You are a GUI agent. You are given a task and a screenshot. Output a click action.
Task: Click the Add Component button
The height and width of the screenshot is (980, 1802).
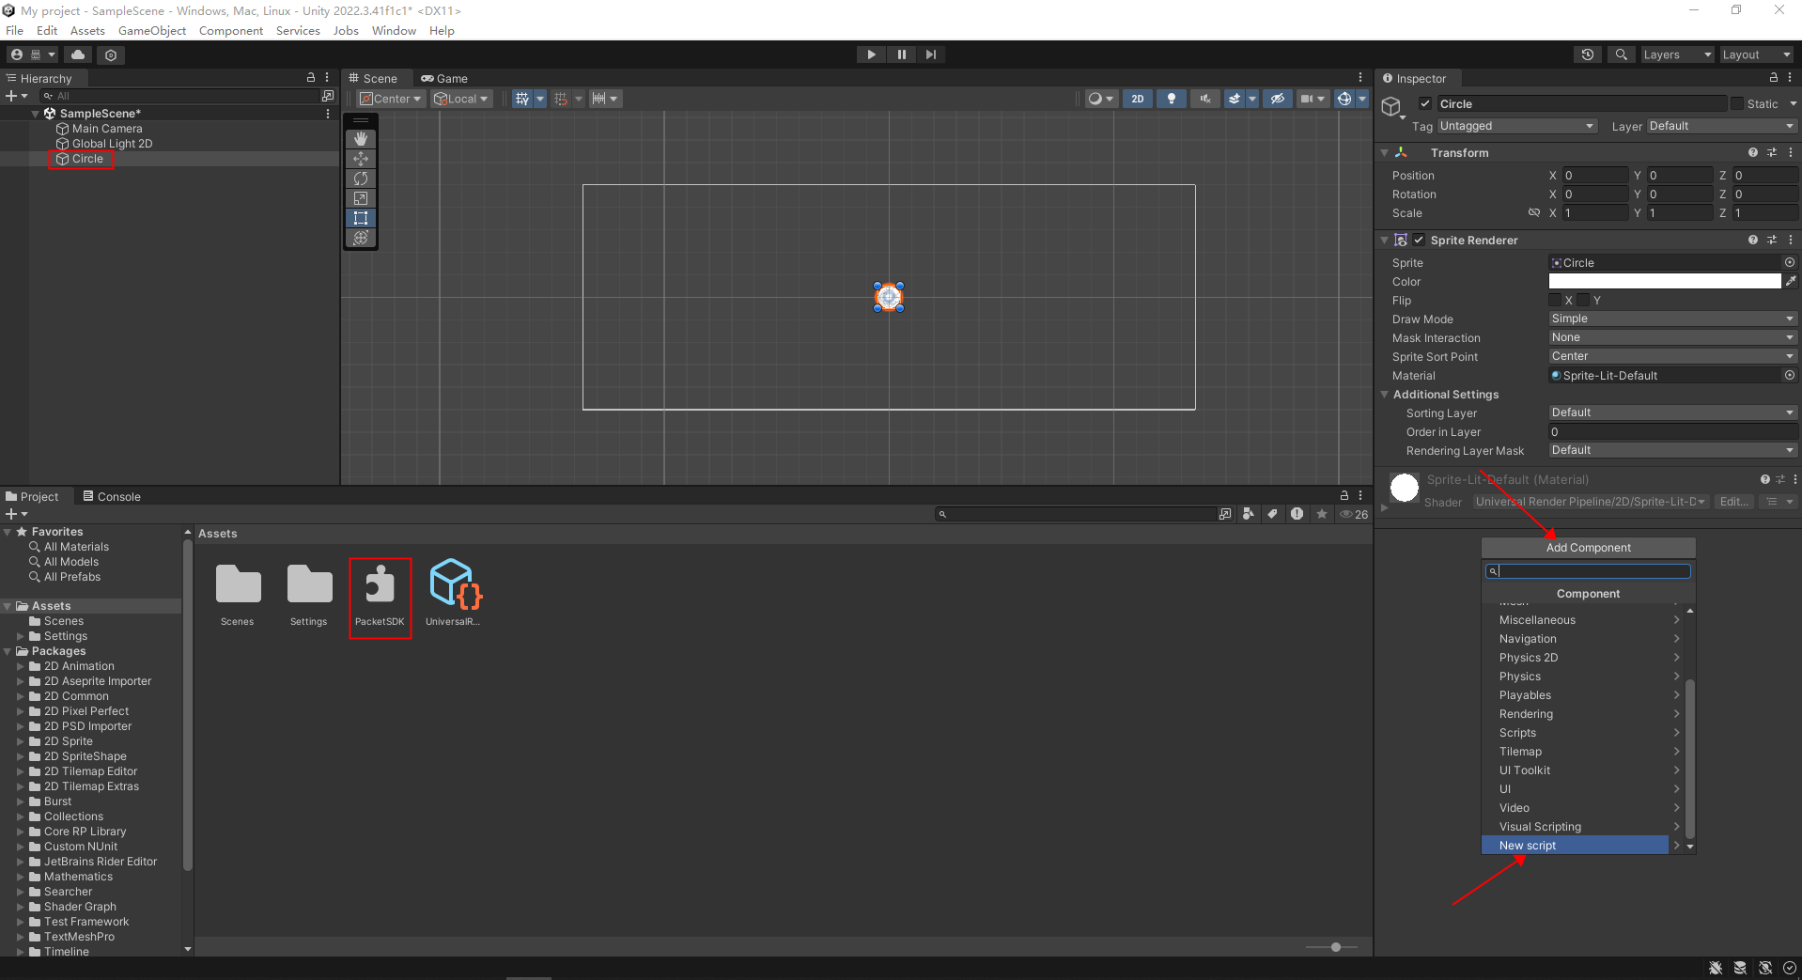1587,548
